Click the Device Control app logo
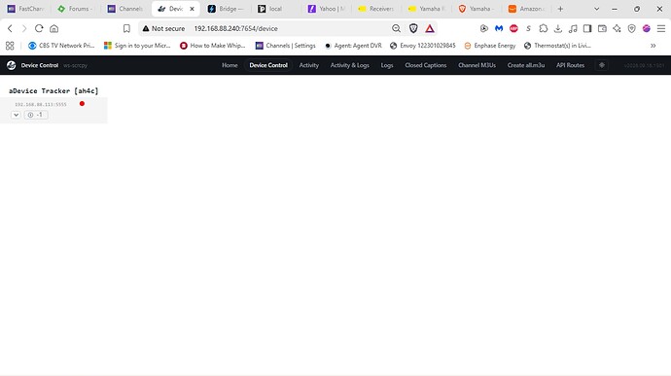Viewport: 671px width, 376px height. click(11, 65)
